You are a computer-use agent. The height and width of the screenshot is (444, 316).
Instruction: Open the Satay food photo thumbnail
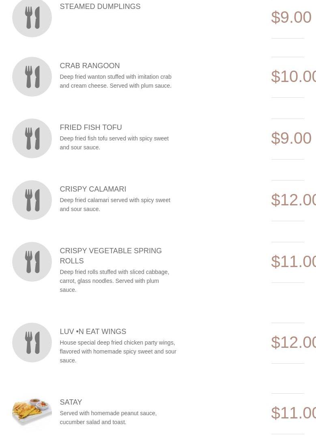(32, 413)
